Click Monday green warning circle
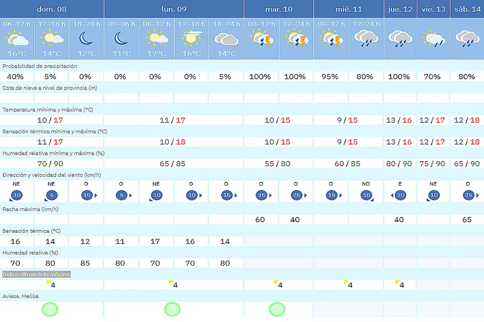This screenshot has height=322, width=484. pos(172,309)
